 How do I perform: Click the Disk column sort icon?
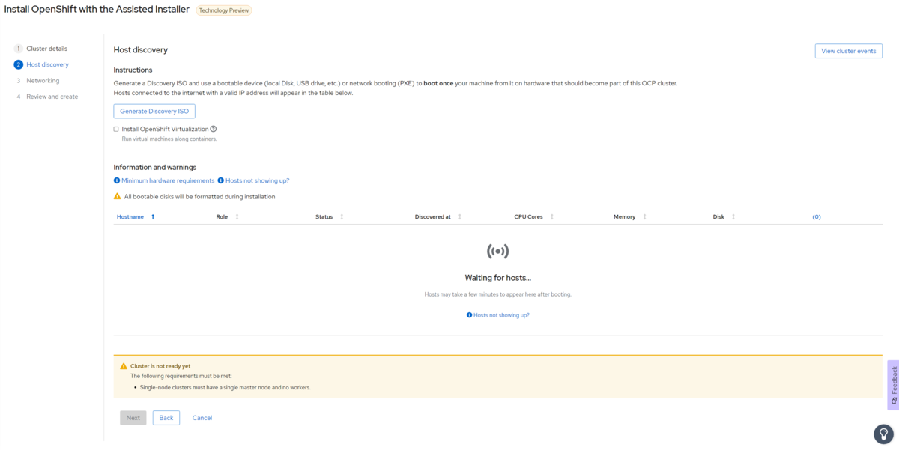pyautogui.click(x=733, y=217)
